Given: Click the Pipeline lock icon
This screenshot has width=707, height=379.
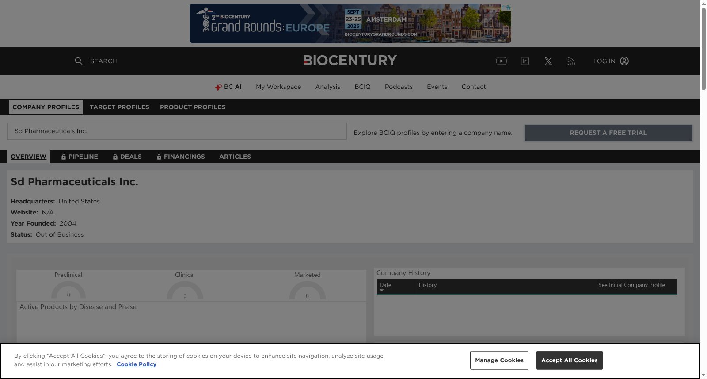Looking at the screenshot, I should pos(64,157).
